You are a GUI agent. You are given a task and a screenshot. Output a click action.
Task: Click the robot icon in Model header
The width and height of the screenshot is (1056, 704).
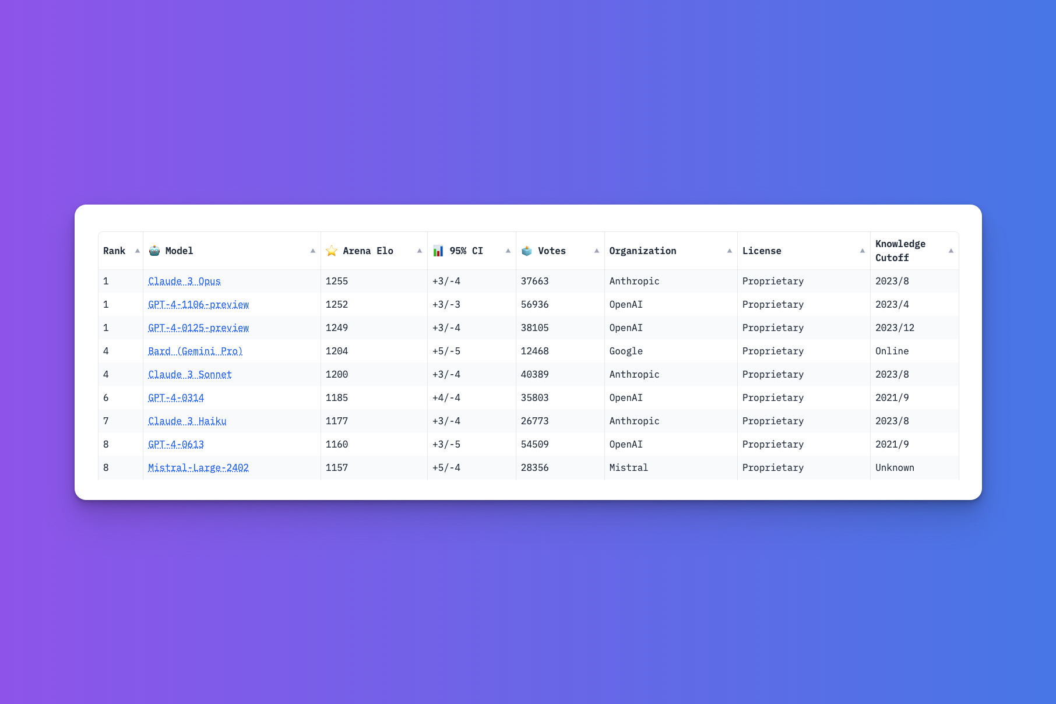click(x=154, y=251)
